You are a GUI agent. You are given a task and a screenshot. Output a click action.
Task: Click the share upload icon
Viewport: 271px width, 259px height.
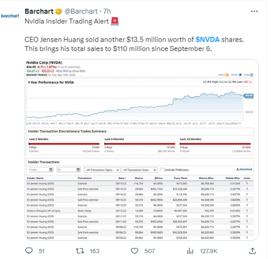252,251
